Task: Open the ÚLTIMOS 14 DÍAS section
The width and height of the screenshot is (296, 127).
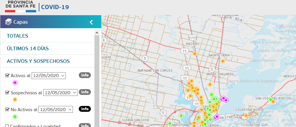Action: [x=28, y=49]
